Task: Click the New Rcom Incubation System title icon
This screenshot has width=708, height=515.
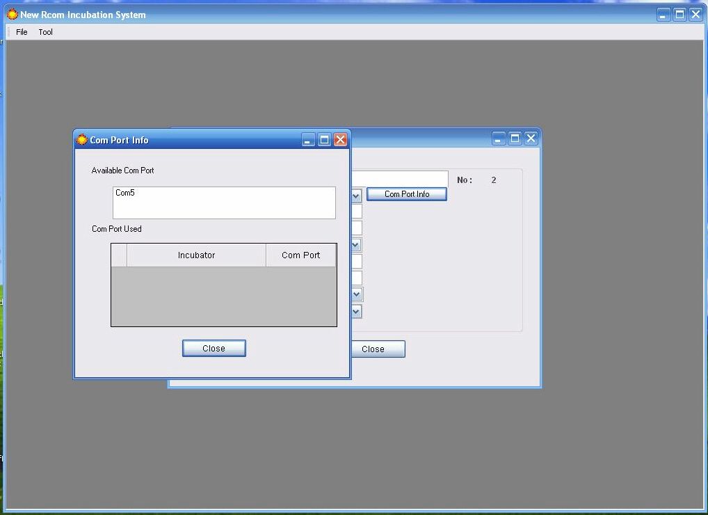Action: (x=12, y=15)
